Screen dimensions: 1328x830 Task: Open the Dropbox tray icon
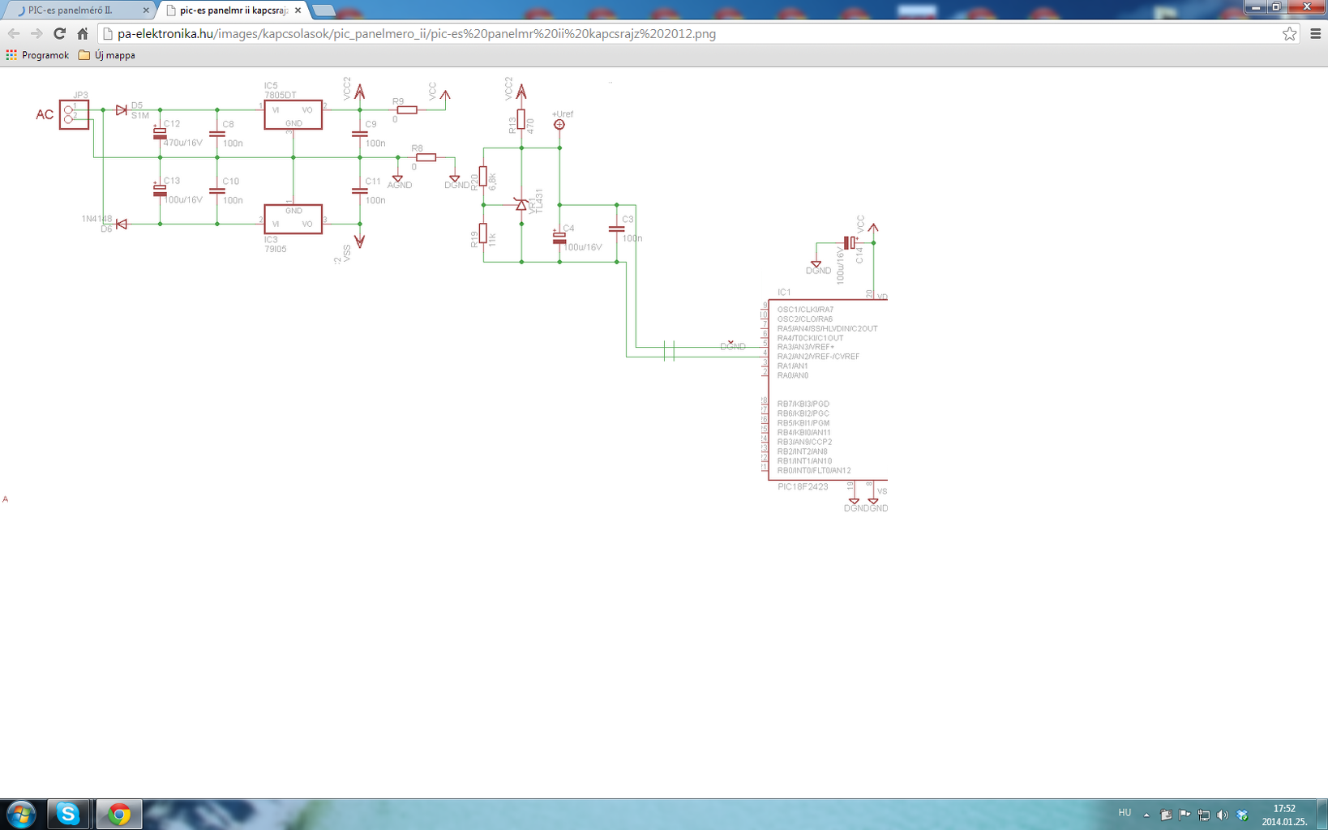[1242, 815]
